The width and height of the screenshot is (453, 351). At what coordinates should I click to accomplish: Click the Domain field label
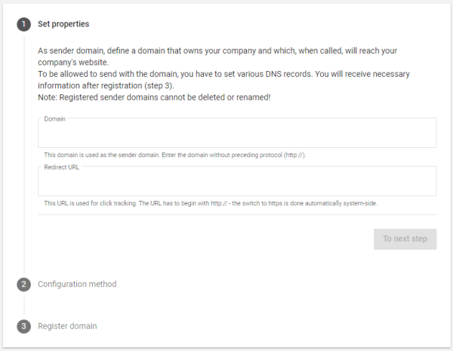pos(54,119)
